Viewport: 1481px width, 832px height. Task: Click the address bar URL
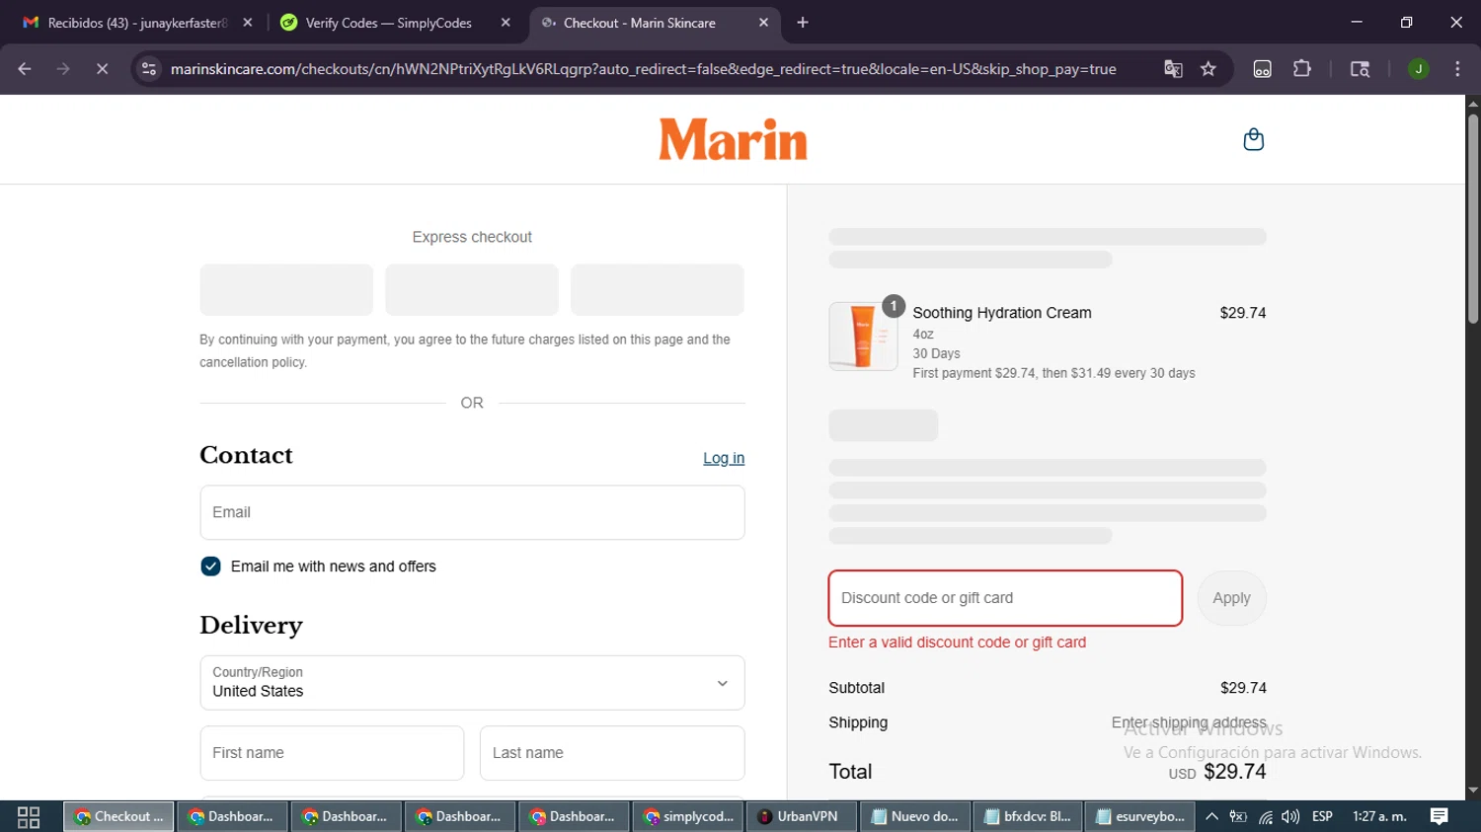tap(643, 69)
